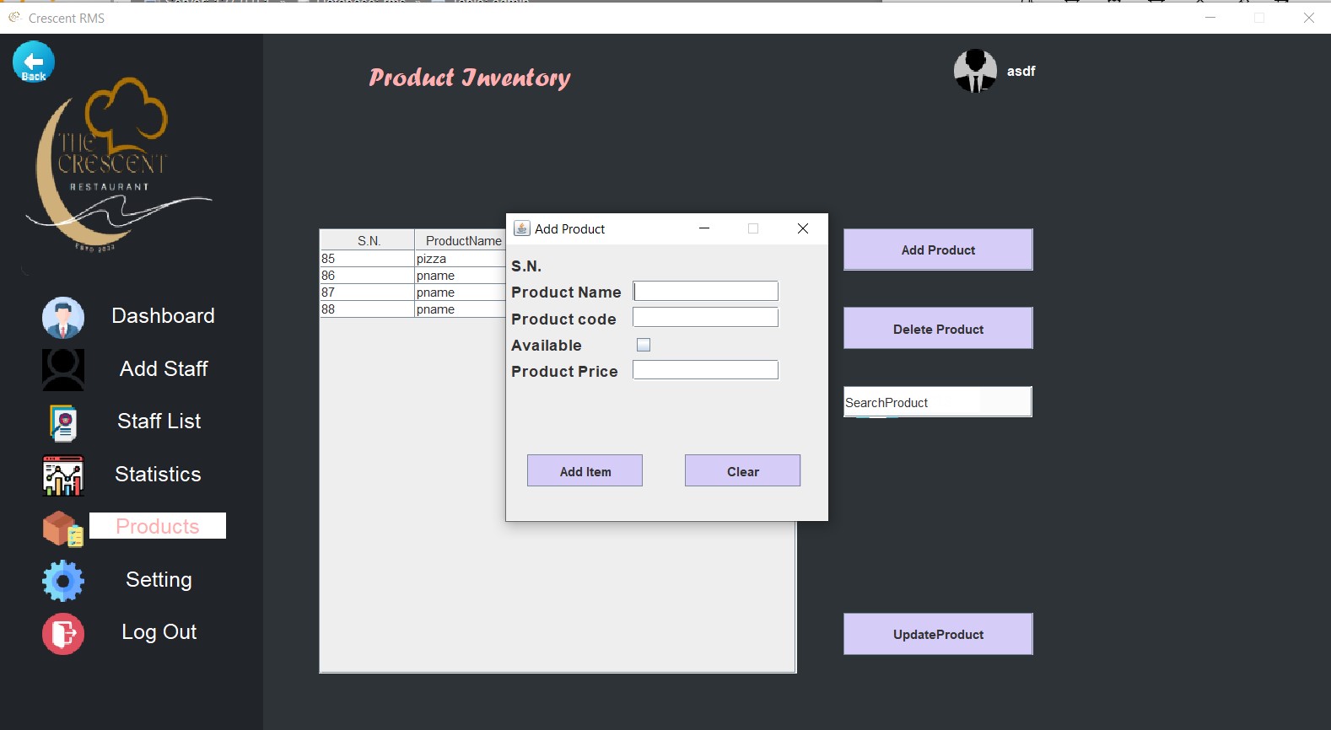Screen dimensions: 1331x730
Task: Click the purple Add Product button
Action: (x=938, y=250)
